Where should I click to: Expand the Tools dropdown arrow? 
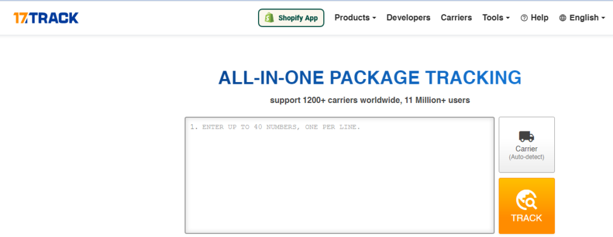[x=508, y=18]
